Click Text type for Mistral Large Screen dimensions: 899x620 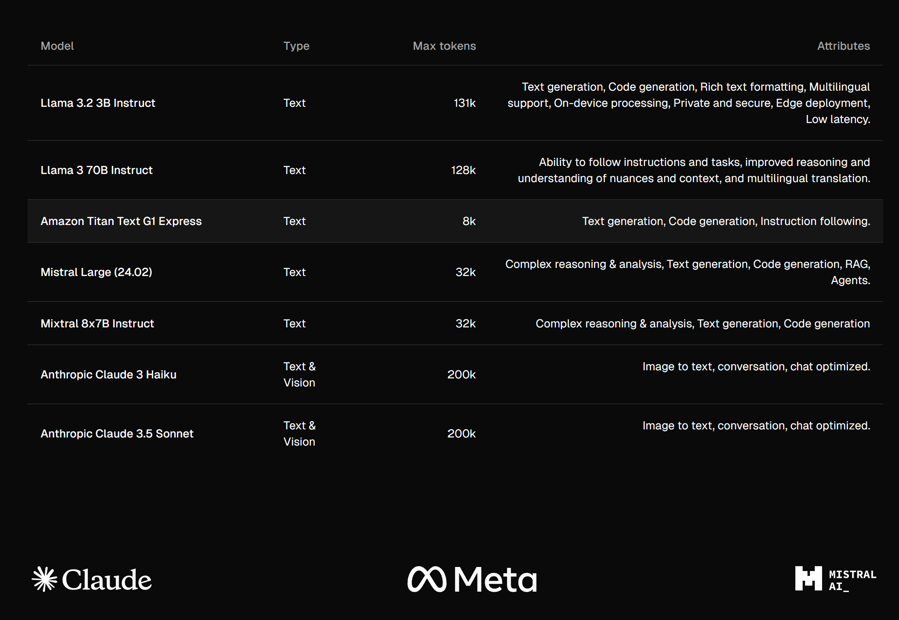click(294, 272)
